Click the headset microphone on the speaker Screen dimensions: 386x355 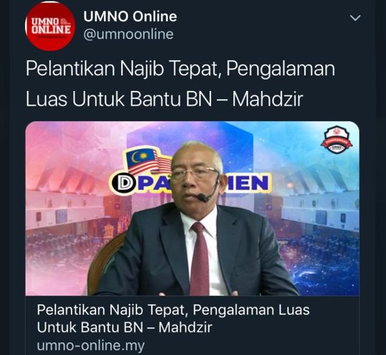tap(202, 197)
